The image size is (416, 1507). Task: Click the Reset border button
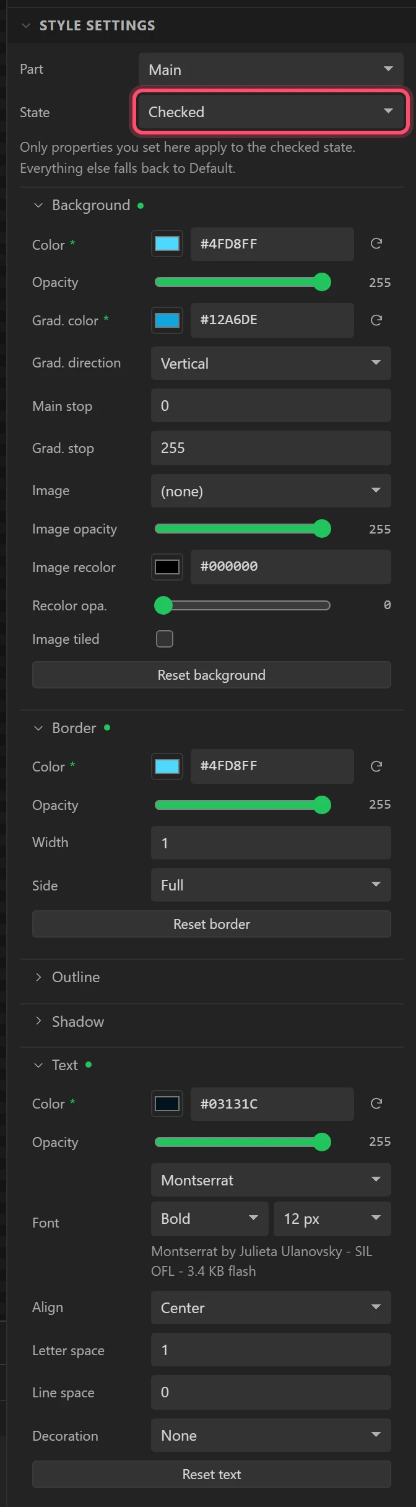coord(212,924)
